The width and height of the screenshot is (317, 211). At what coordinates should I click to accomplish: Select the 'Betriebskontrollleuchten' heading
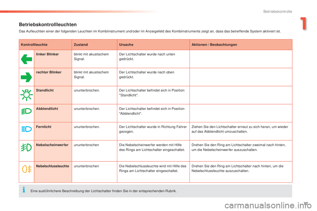click(x=48, y=24)
